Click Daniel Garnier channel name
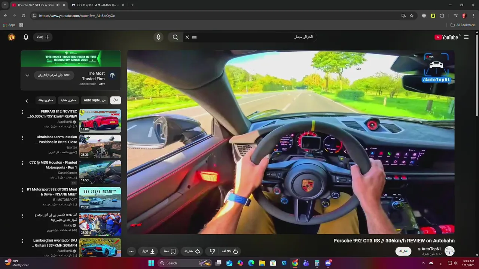Viewport: 479px width, 269px height. (x=67, y=173)
